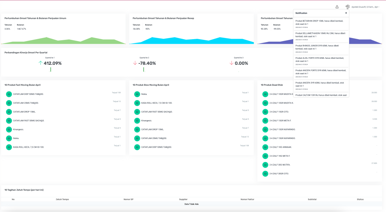Click the Supplier column header
Screen dimensions: 386x212
click(x=183, y=199)
